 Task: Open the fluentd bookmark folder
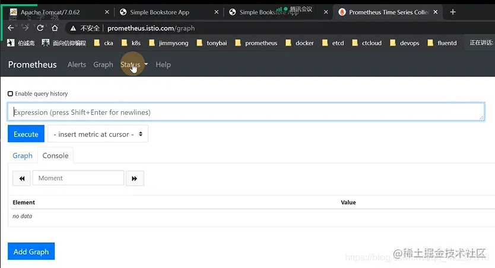point(442,43)
